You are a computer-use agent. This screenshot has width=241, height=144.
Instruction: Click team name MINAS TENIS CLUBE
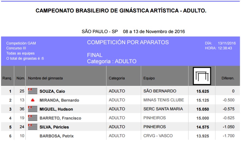pos(164,100)
